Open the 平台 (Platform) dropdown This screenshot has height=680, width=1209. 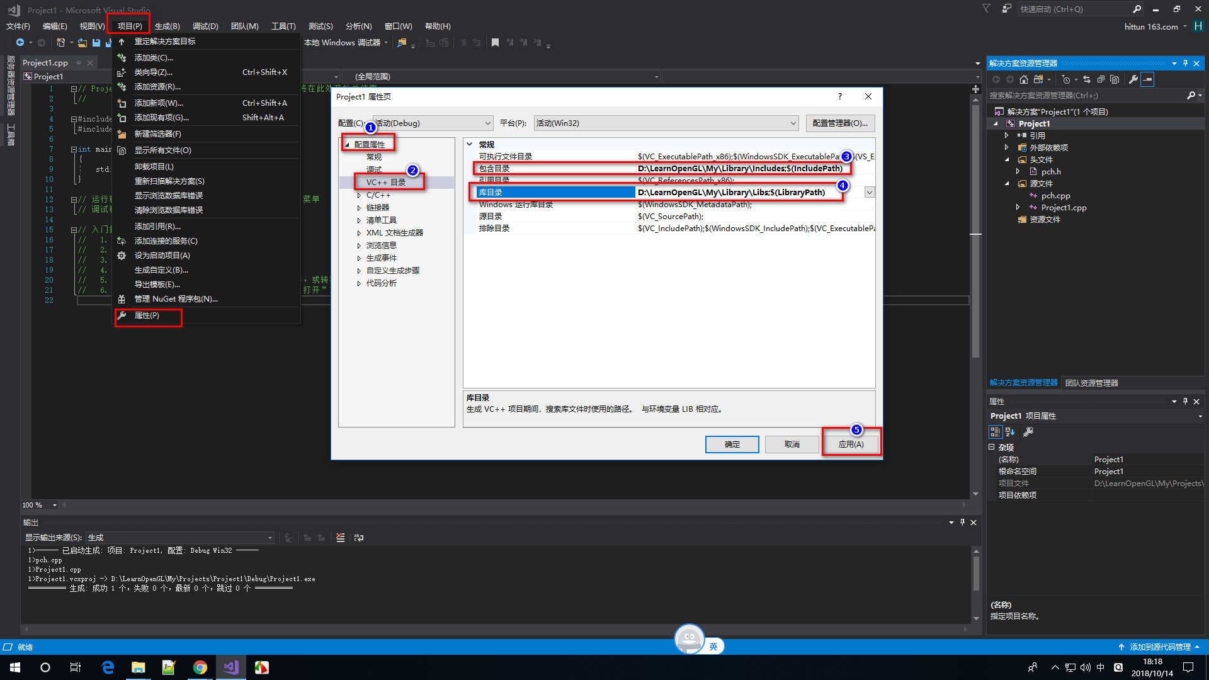[666, 123]
